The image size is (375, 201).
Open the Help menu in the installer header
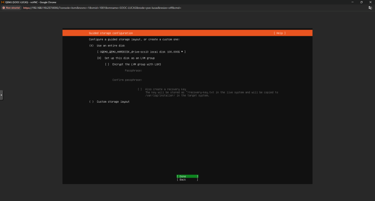pyautogui.click(x=279, y=33)
